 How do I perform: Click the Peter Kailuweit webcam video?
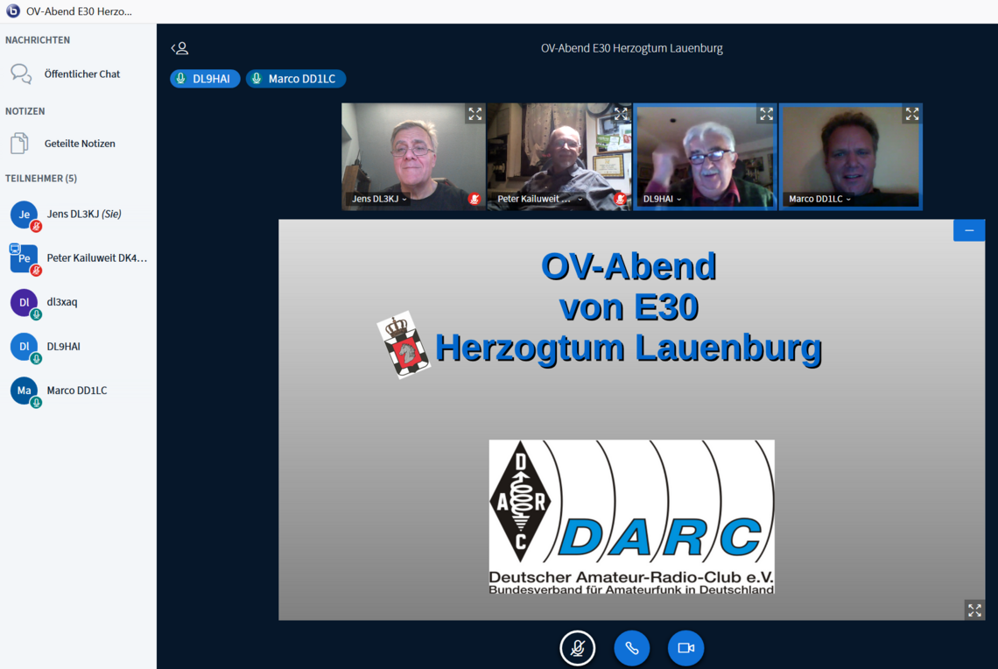(559, 156)
